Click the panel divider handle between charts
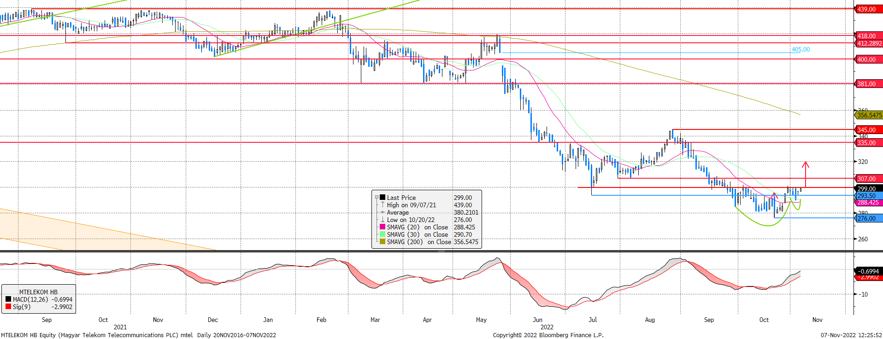The height and width of the screenshot is (339, 883). point(441,251)
